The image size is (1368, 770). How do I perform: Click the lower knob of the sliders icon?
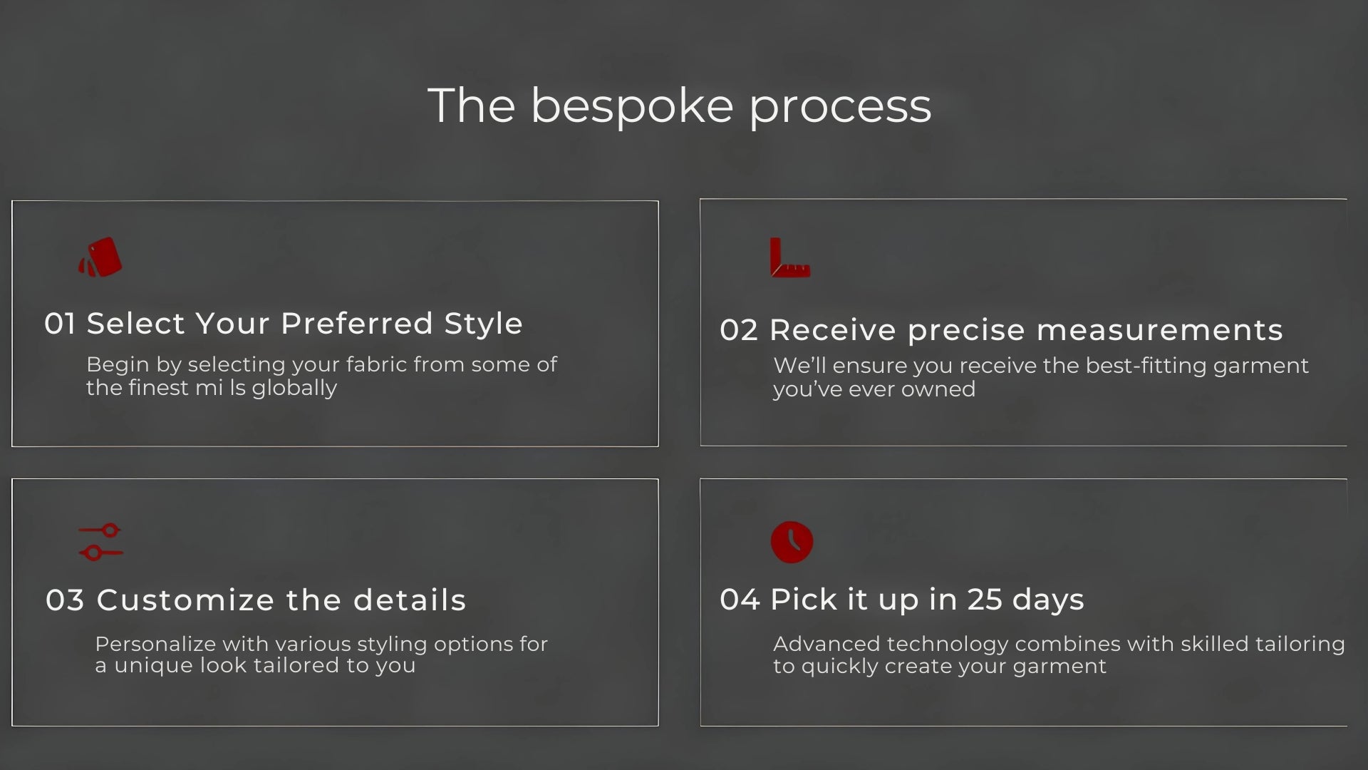(x=92, y=553)
